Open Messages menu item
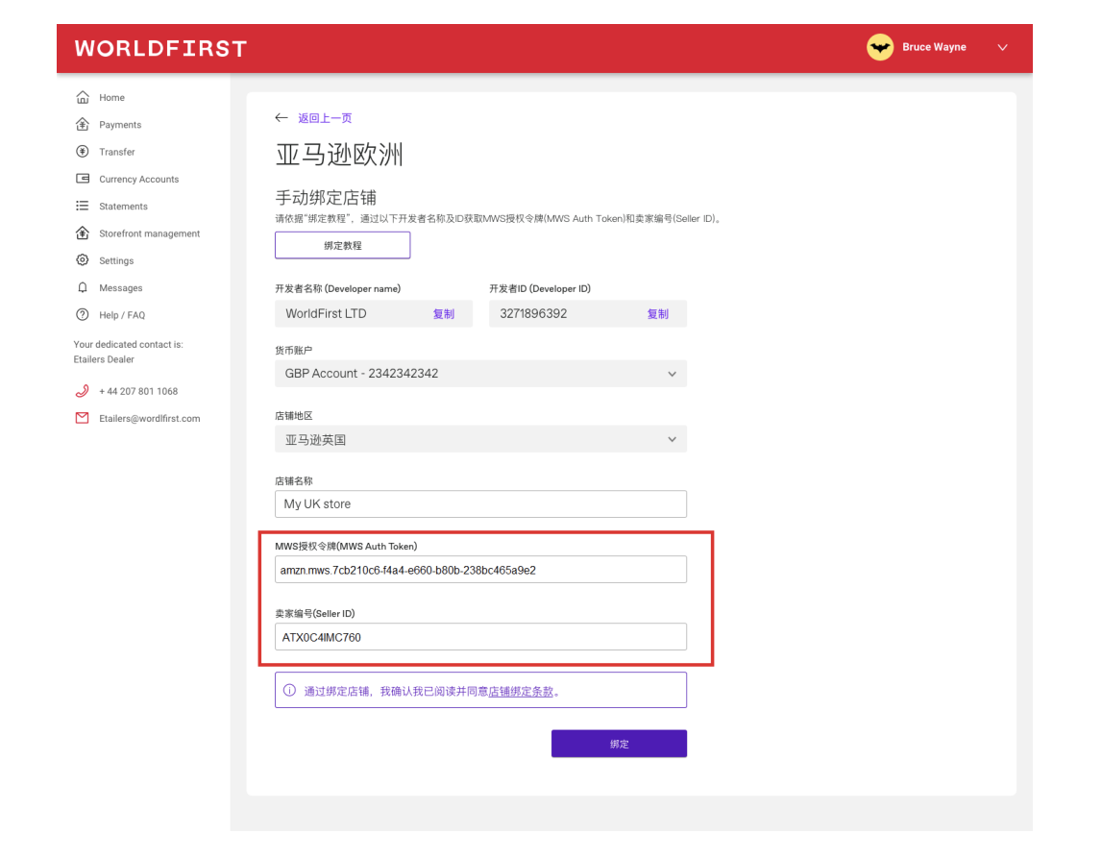 click(121, 288)
